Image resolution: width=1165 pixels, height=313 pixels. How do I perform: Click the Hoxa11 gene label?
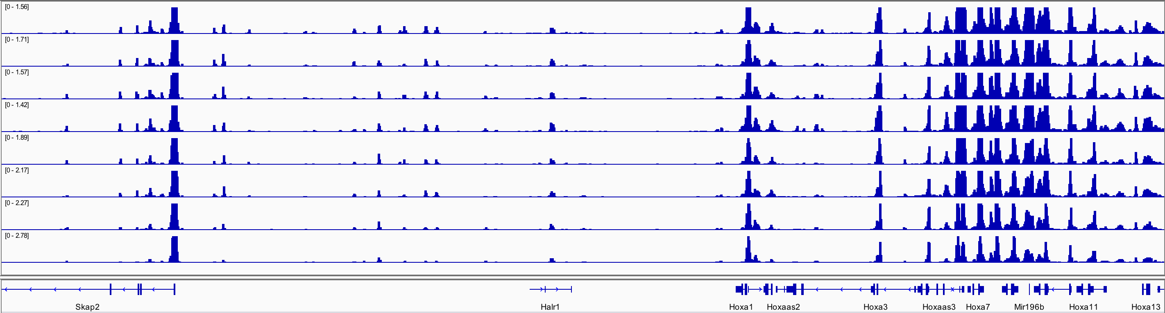coord(1083,307)
